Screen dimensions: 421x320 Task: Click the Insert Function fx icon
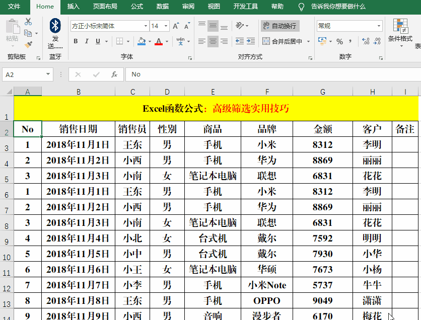coord(114,74)
